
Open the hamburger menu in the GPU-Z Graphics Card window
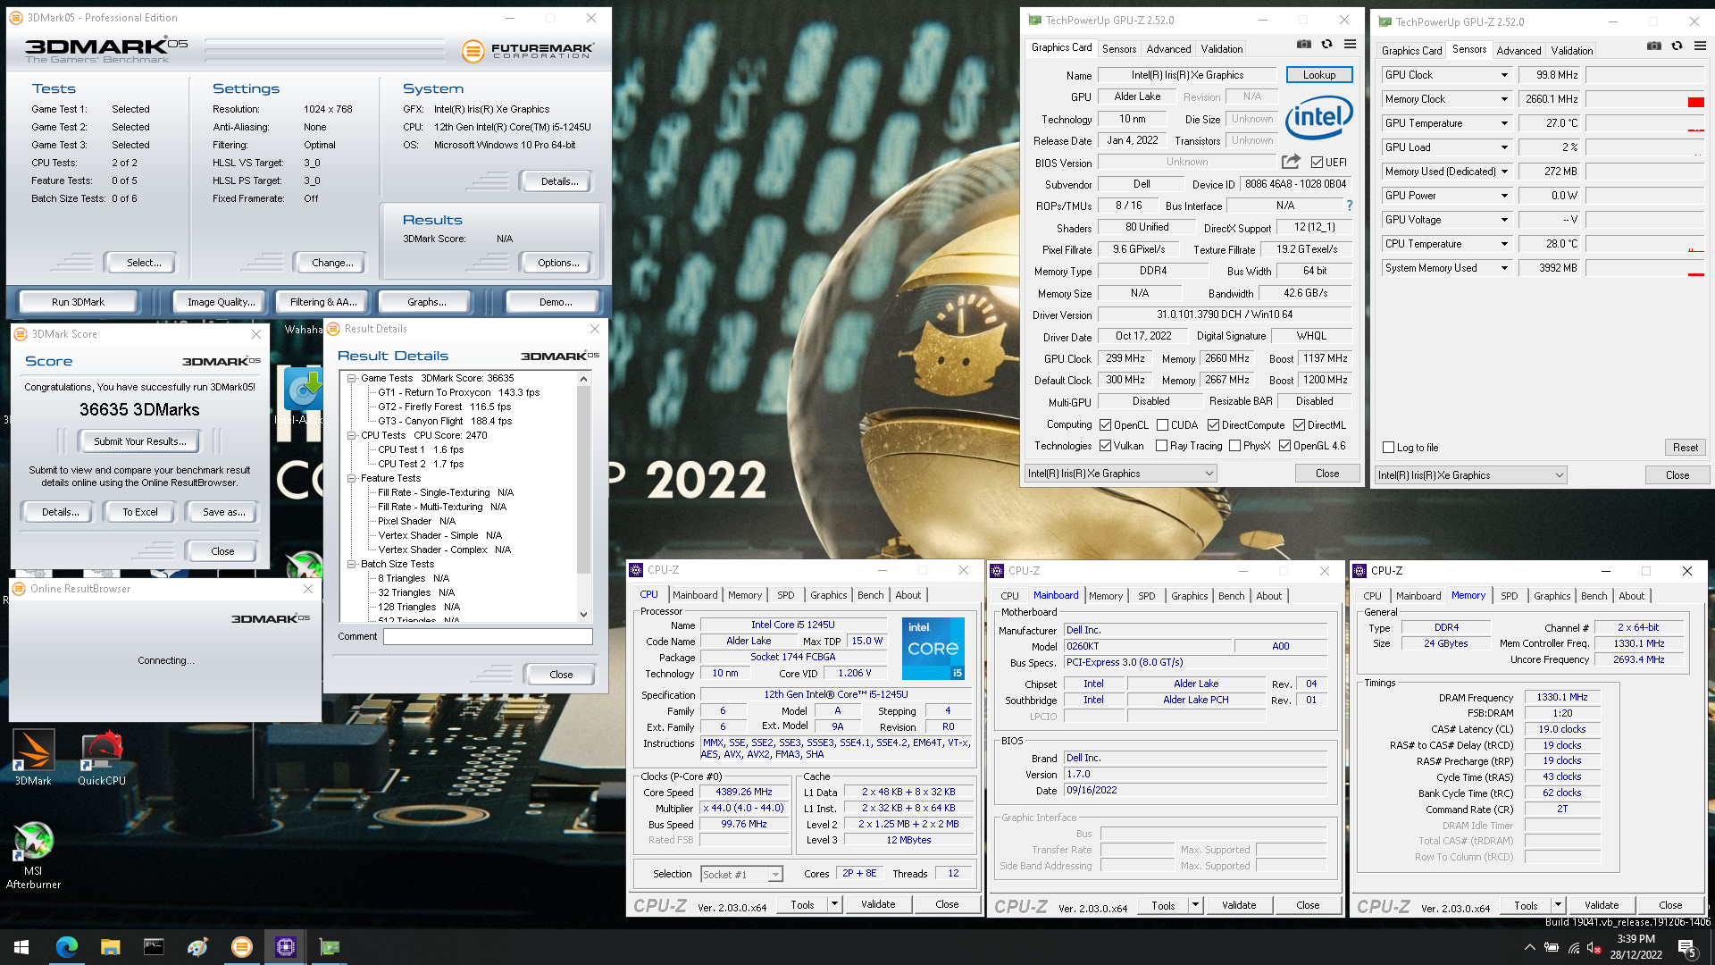(x=1350, y=44)
